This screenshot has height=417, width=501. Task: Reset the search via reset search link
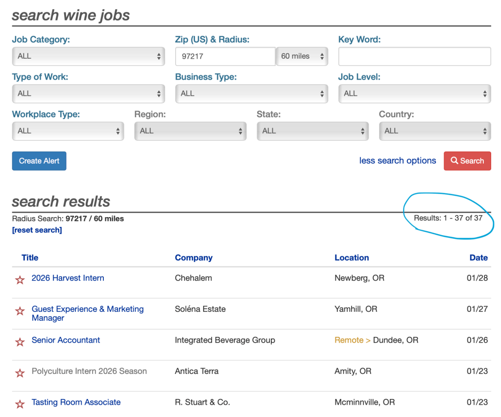(x=37, y=230)
